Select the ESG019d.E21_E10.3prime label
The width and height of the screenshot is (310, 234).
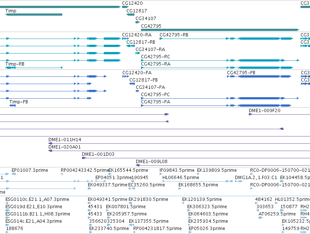[x=34, y=207]
